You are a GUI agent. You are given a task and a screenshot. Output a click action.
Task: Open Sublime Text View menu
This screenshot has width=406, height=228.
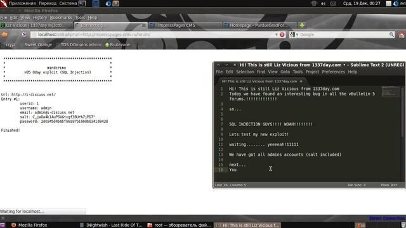click(273, 72)
